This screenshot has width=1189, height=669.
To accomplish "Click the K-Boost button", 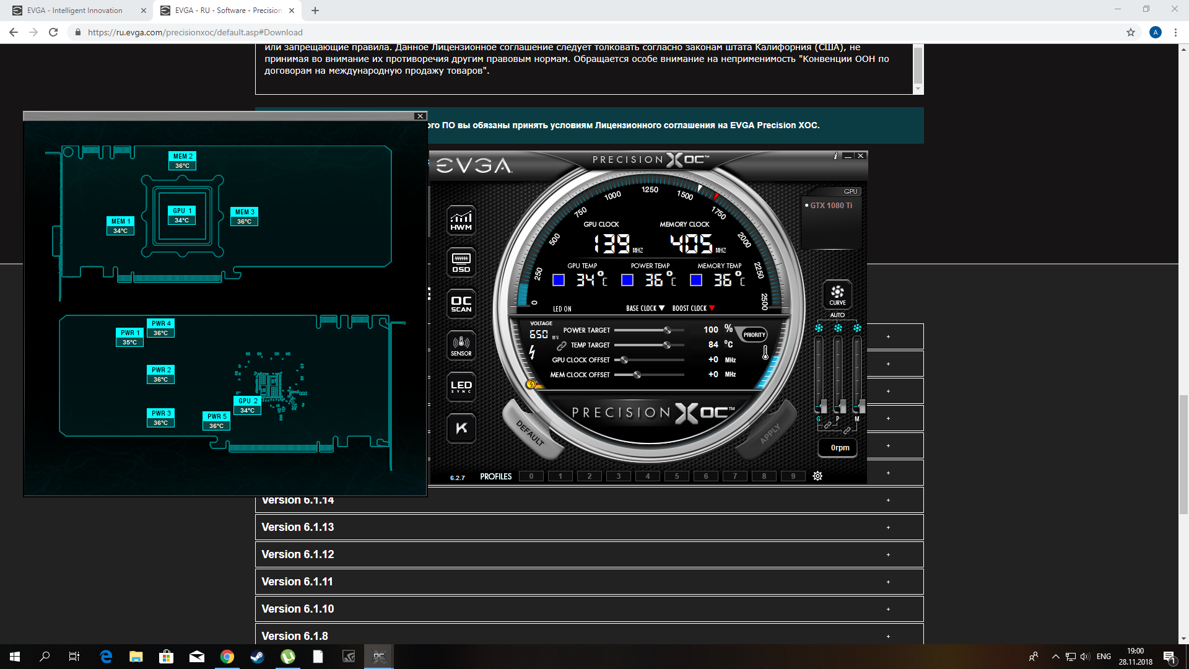I will (x=461, y=428).
